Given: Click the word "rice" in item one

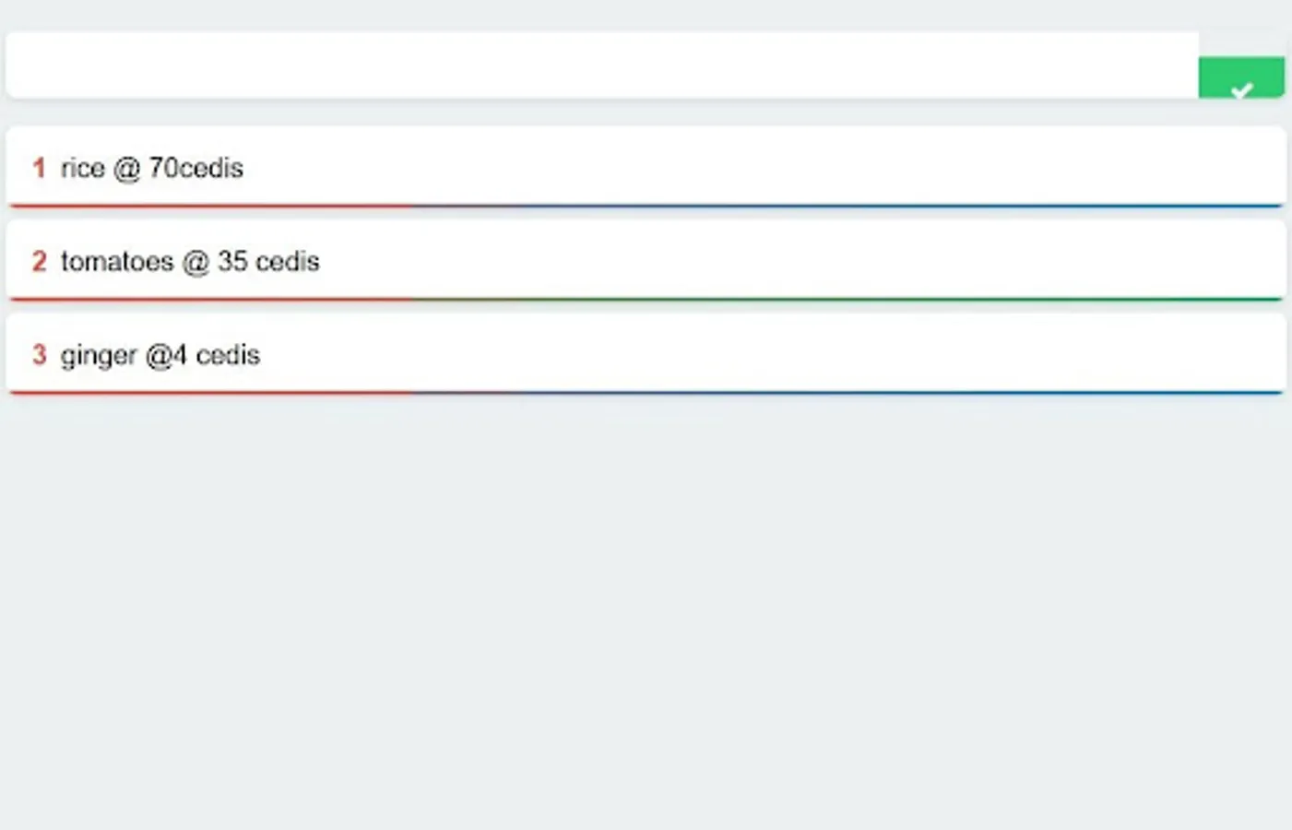Looking at the screenshot, I should (82, 168).
